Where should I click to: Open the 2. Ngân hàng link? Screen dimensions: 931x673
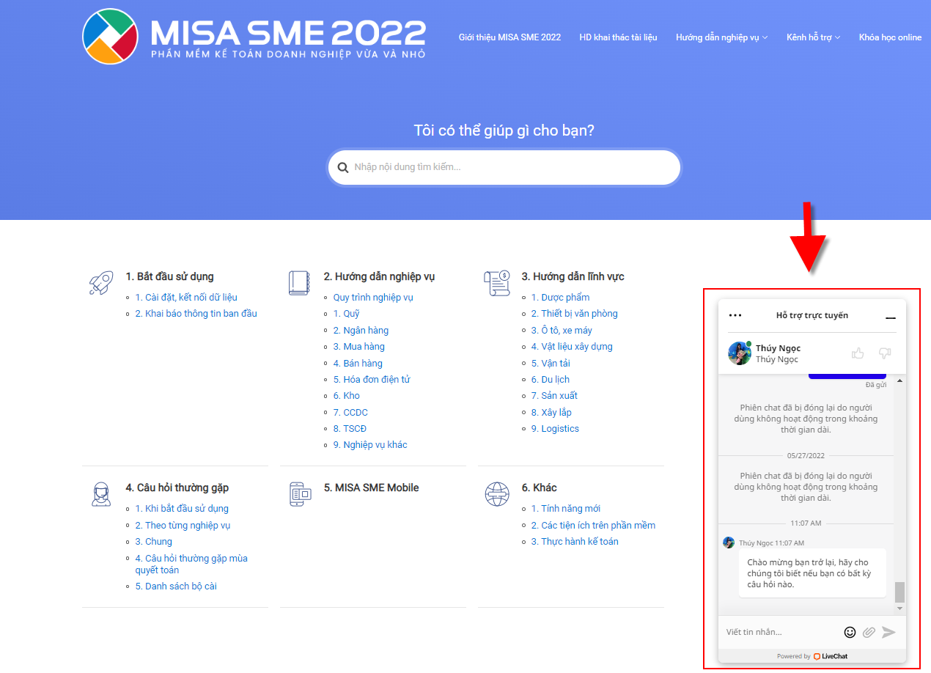[x=361, y=331]
